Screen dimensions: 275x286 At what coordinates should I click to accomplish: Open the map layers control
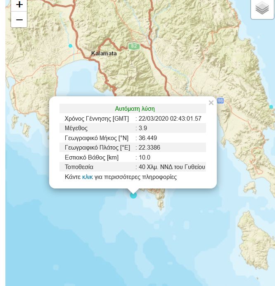tap(262, 8)
